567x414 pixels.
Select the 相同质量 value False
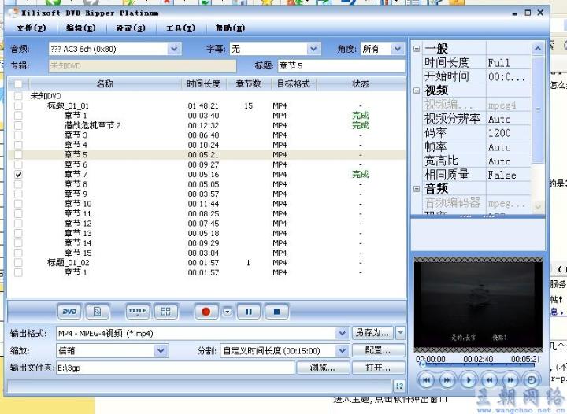pyautogui.click(x=509, y=175)
